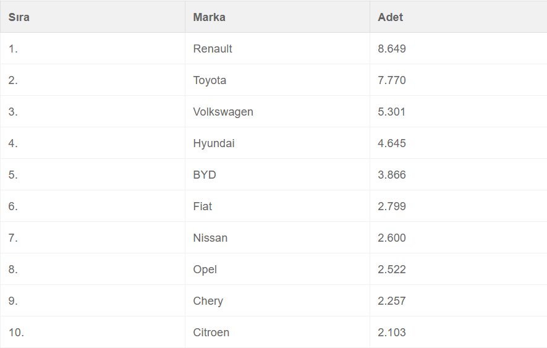Select the 2.103 quantity cell

(x=392, y=333)
